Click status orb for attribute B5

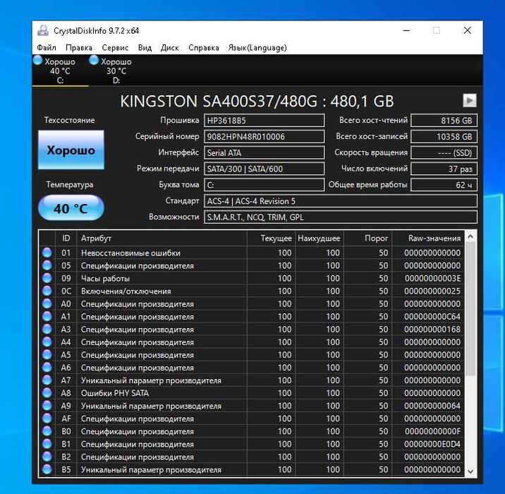point(47,469)
